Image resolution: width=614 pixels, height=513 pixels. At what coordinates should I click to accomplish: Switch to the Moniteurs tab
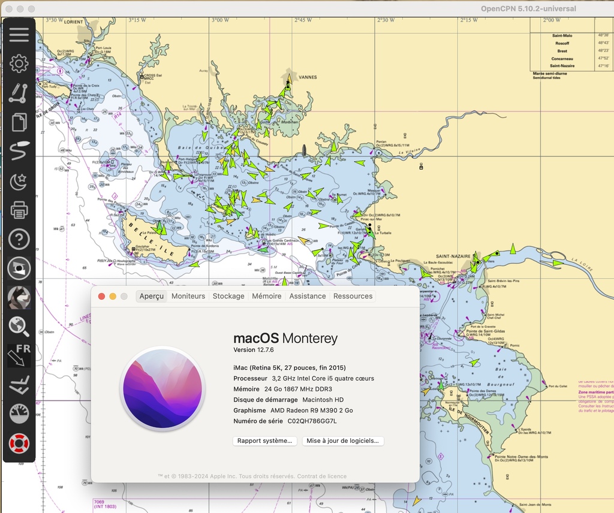tap(188, 296)
